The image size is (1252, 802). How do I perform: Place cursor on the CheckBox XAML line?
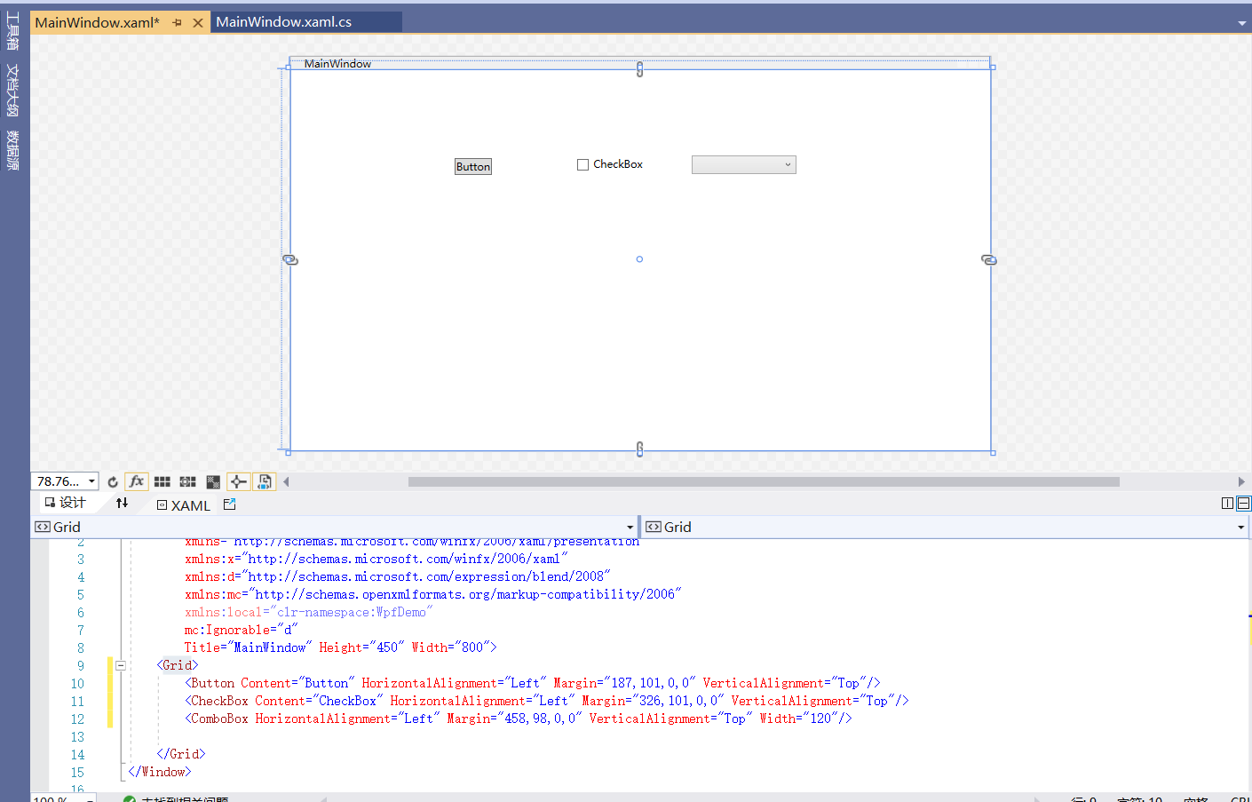tap(547, 701)
